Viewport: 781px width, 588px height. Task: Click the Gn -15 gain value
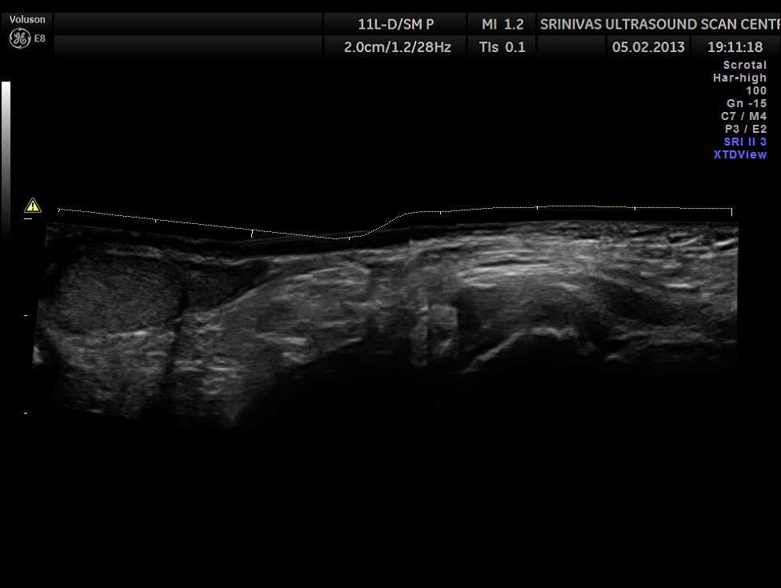pyautogui.click(x=746, y=103)
